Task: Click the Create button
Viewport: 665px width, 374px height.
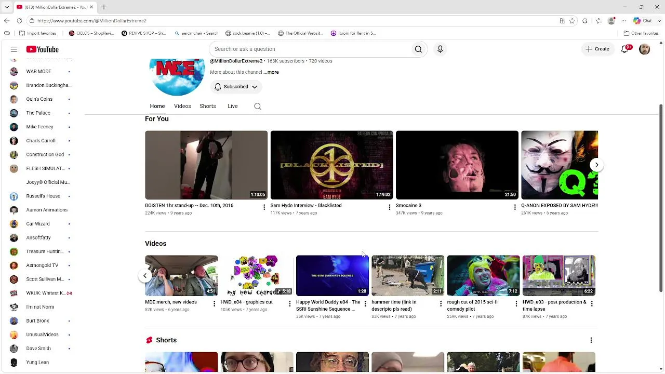Action: 597,49
